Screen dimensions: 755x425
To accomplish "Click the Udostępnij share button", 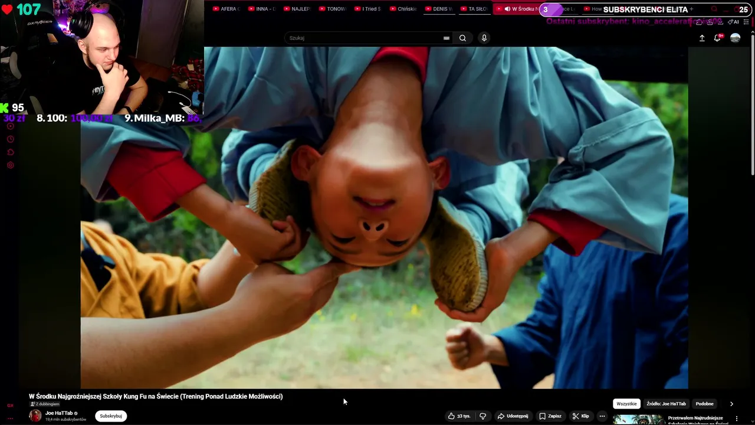I will tap(513, 416).
